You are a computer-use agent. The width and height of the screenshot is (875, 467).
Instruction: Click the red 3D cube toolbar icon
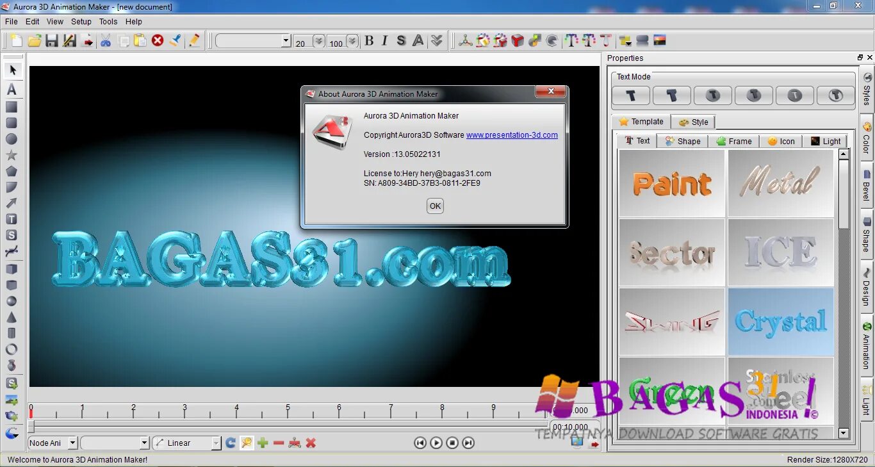click(x=518, y=41)
